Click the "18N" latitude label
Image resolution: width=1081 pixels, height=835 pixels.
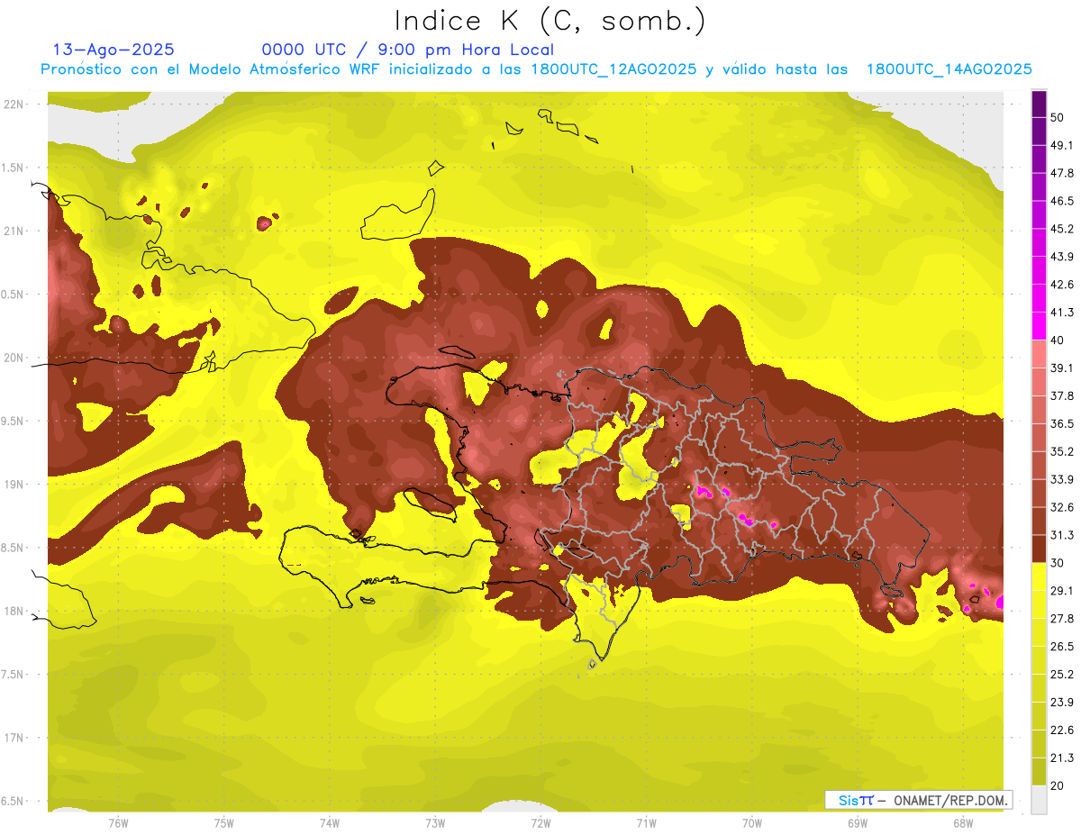pyautogui.click(x=14, y=611)
